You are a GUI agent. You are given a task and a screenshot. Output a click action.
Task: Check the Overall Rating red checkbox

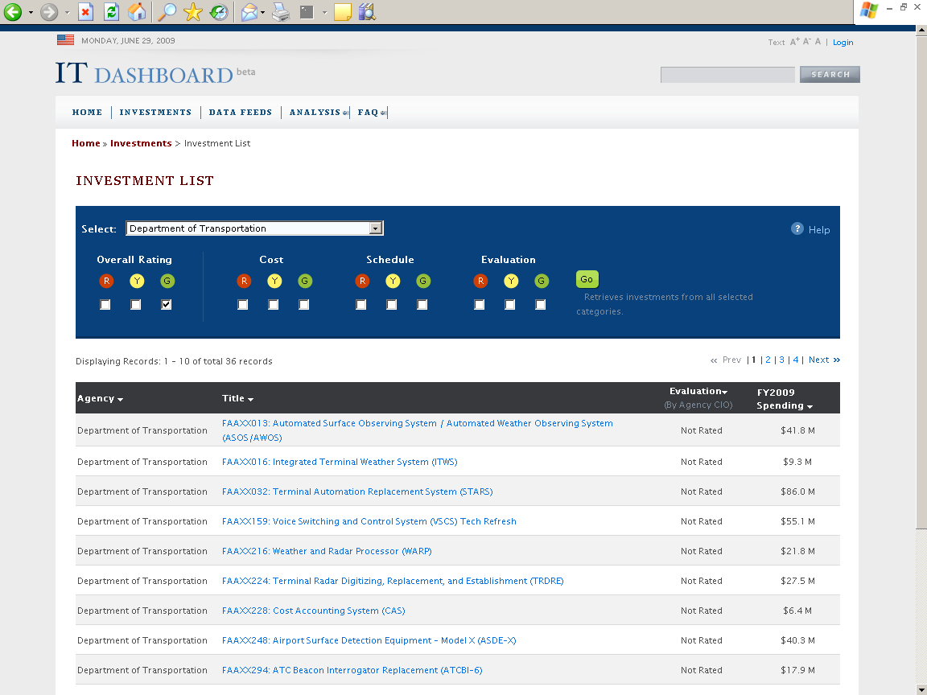coord(105,304)
